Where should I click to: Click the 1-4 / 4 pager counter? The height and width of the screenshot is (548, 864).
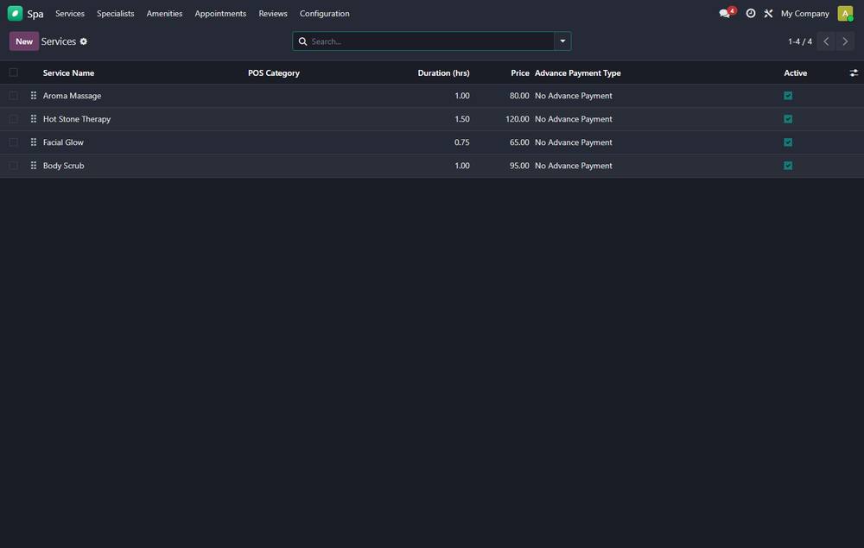pos(799,41)
